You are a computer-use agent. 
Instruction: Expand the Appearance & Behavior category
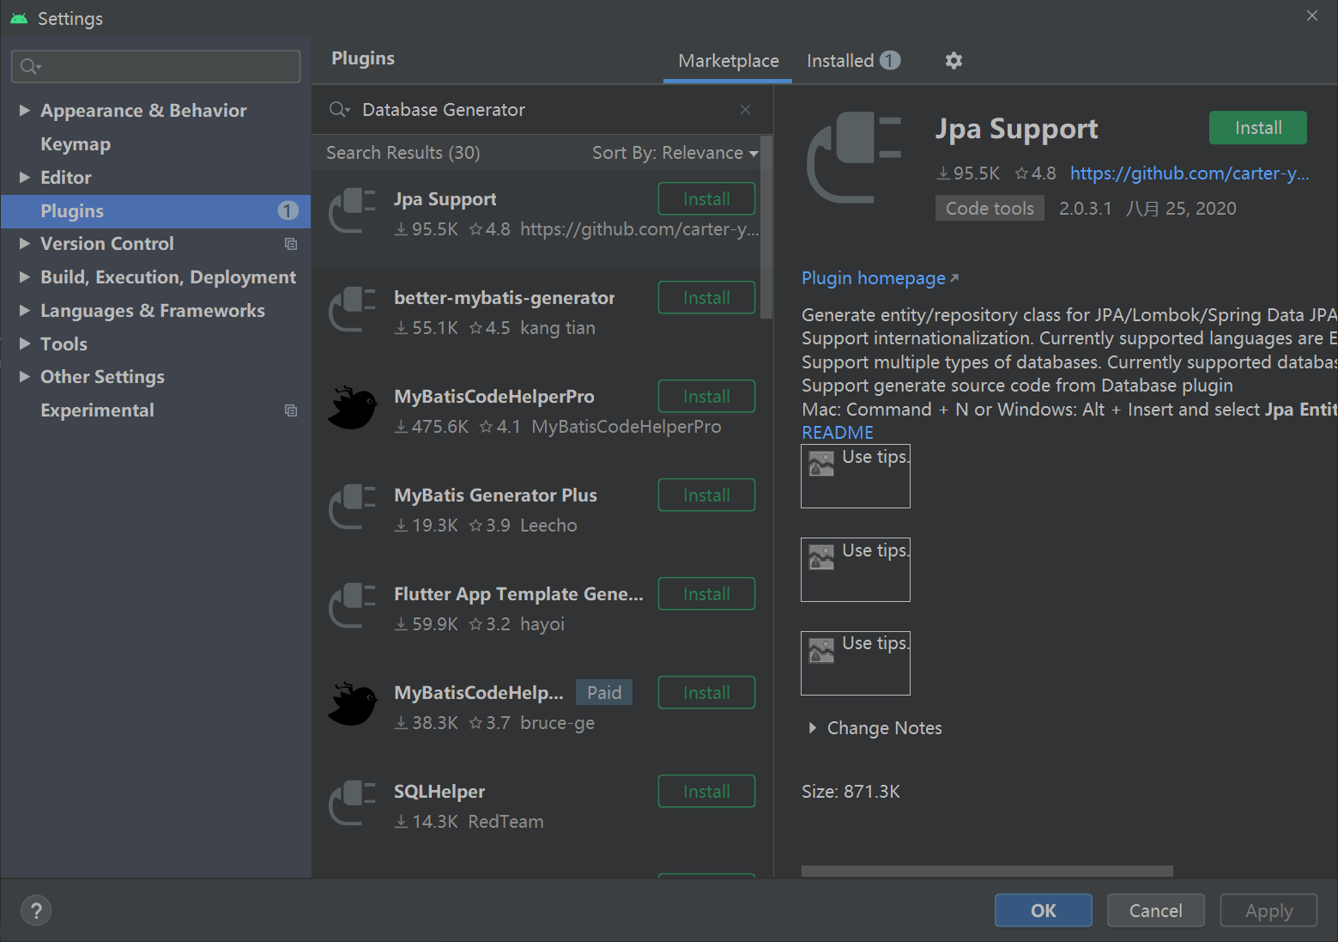[x=24, y=110]
